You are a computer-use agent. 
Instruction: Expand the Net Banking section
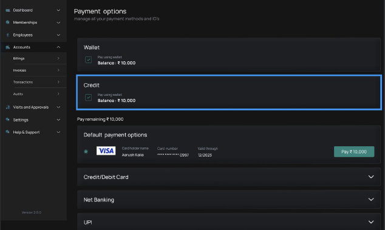(229, 200)
